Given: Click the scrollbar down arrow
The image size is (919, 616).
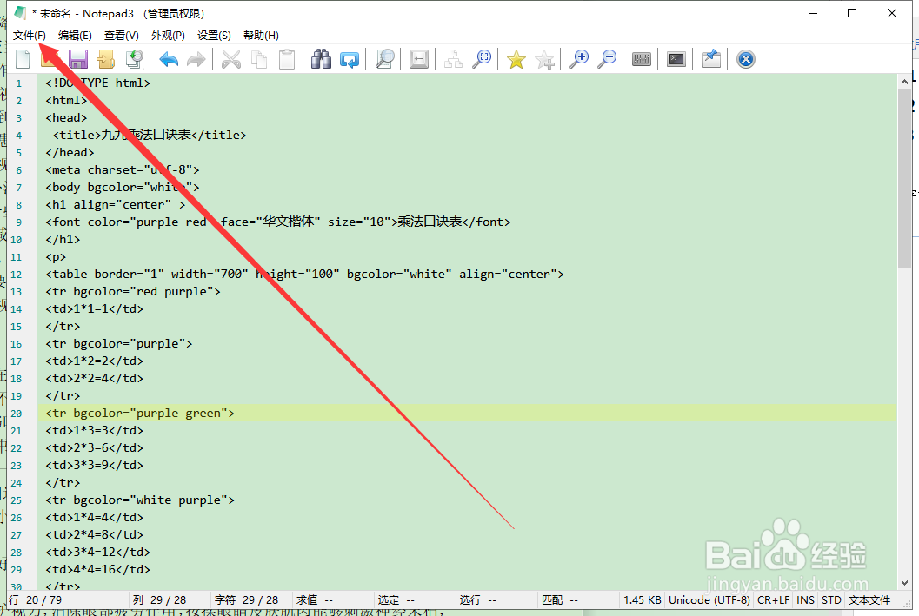Looking at the screenshot, I should [904, 583].
